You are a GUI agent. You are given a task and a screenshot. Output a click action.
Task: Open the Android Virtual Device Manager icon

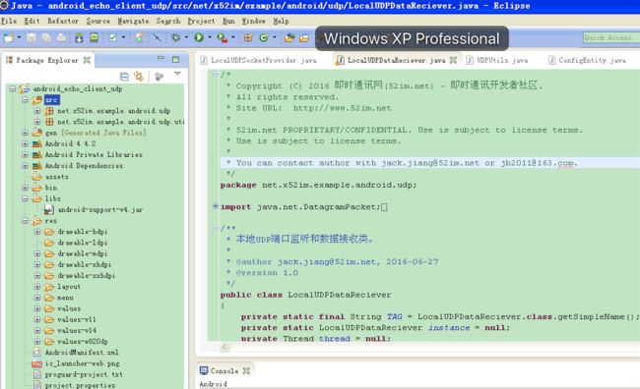tap(94, 38)
